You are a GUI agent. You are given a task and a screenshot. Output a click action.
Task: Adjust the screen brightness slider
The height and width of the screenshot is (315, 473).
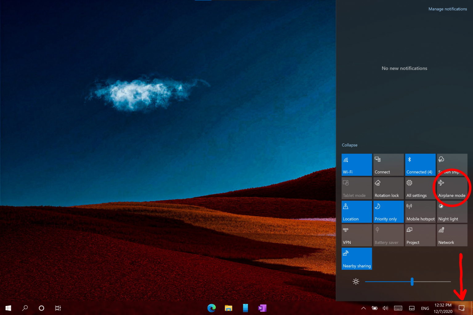click(x=412, y=281)
